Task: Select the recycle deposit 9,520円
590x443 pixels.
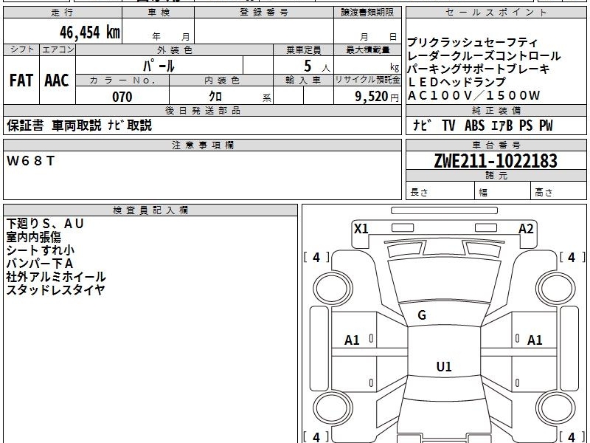Action: (x=377, y=97)
